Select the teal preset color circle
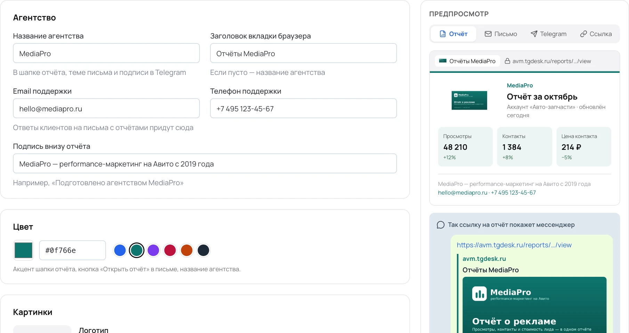This screenshot has height=333, width=629. [137, 250]
